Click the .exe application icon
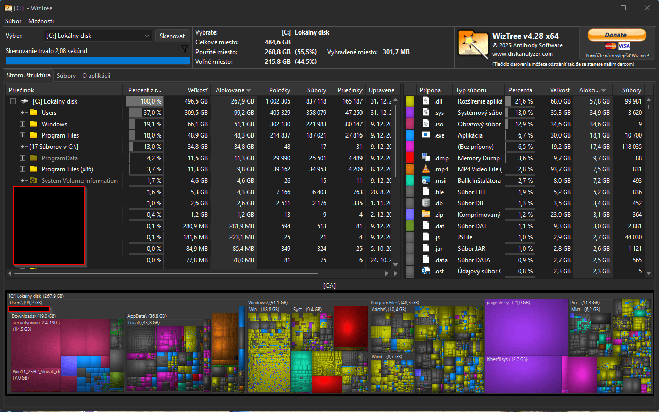This screenshot has height=412, width=659. 426,135
